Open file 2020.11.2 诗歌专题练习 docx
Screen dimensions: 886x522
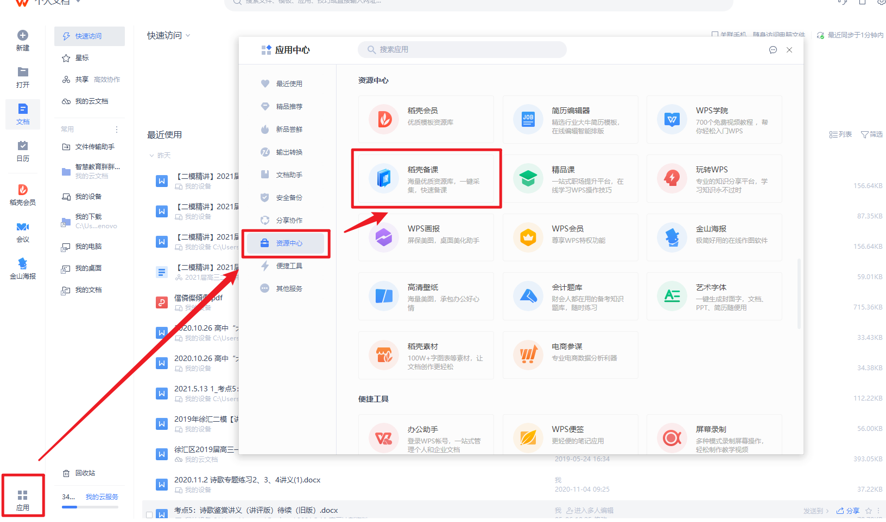[x=247, y=480]
